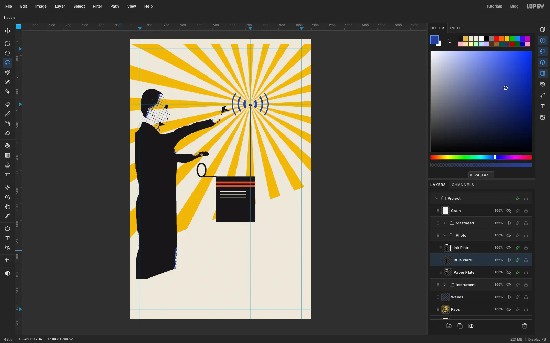Screen dimensions: 550x343
Task: Click the 48% zoom level
Action: point(8,339)
